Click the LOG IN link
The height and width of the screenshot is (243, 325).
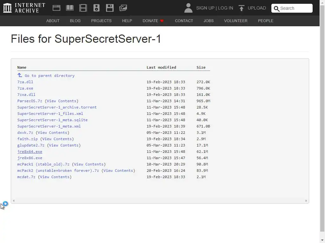(x=226, y=8)
